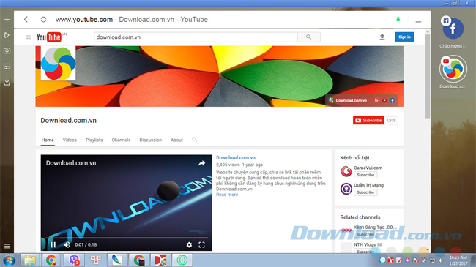This screenshot has height=267, width=476.
Task: Click channel search magnifier icon
Action: point(194,140)
